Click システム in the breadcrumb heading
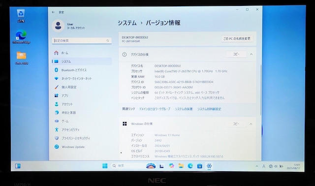The height and width of the screenshot is (186, 315). pos(127,23)
